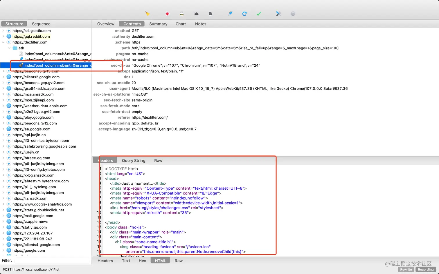The height and width of the screenshot is (274, 439).
Task: Select the highlighted index?pool_column request row
Action: [x=46, y=66]
